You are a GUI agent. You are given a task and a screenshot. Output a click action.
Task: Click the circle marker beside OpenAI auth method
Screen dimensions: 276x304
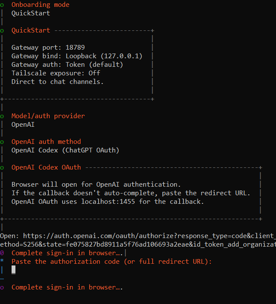coord(2,142)
